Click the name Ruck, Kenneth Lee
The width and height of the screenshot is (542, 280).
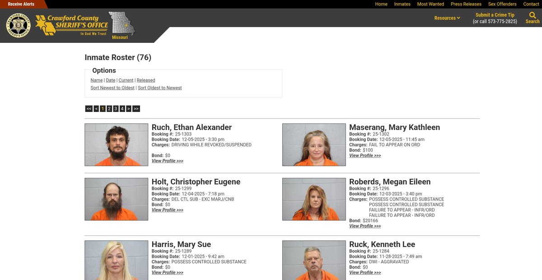point(382,244)
